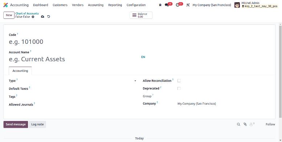This screenshot has height=142, width=282.
Task: Save the record with the cloud icon
Action: click(42, 17)
